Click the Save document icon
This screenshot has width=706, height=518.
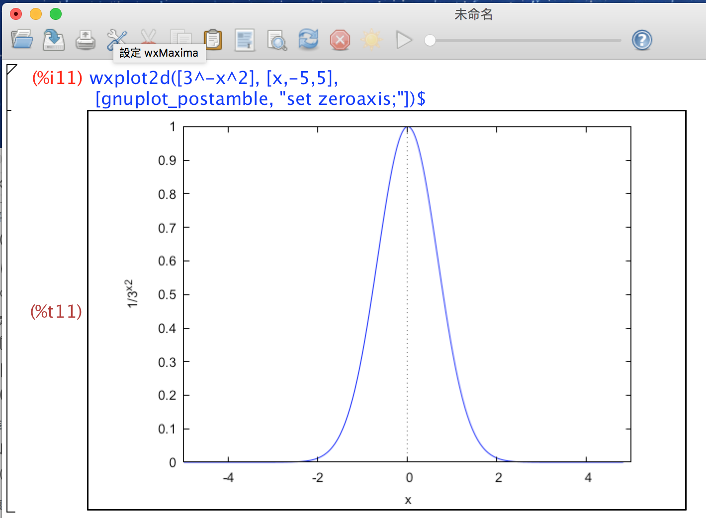coord(53,40)
